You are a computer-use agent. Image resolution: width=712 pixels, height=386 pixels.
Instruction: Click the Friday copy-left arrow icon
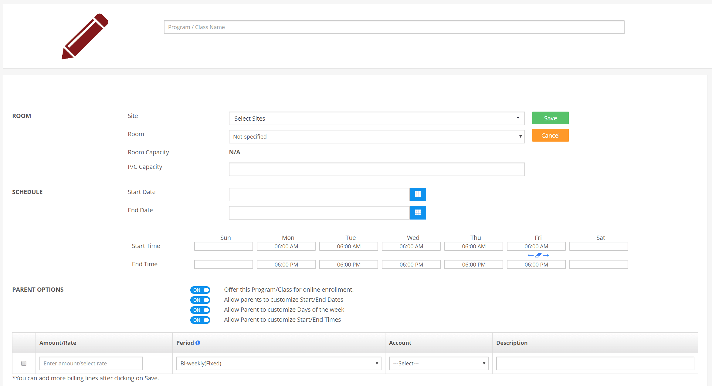tap(531, 255)
